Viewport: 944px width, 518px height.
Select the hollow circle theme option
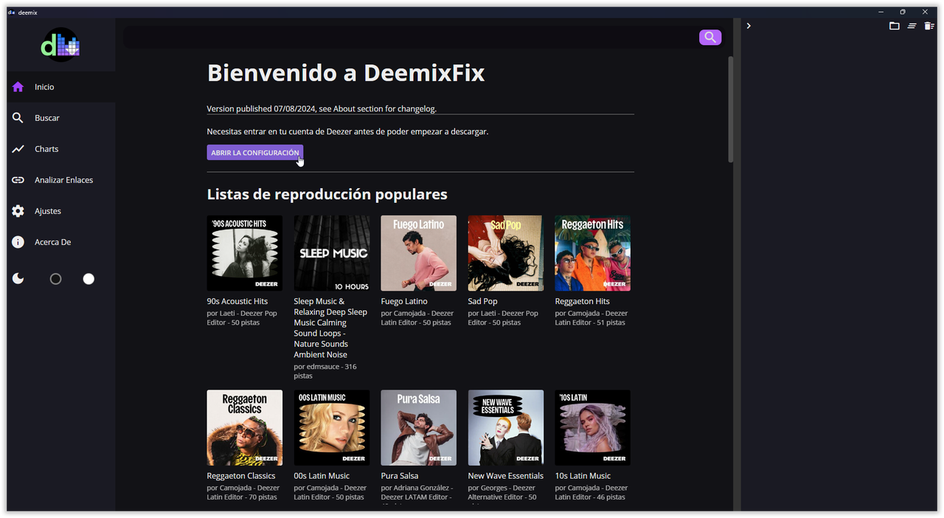[55, 279]
